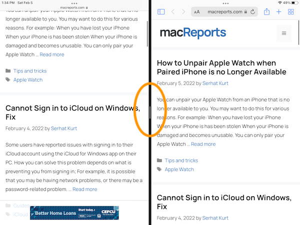Click the February 5, 2022 date text
Screen dimensions: 300x225
pyautogui.click(x=176, y=83)
